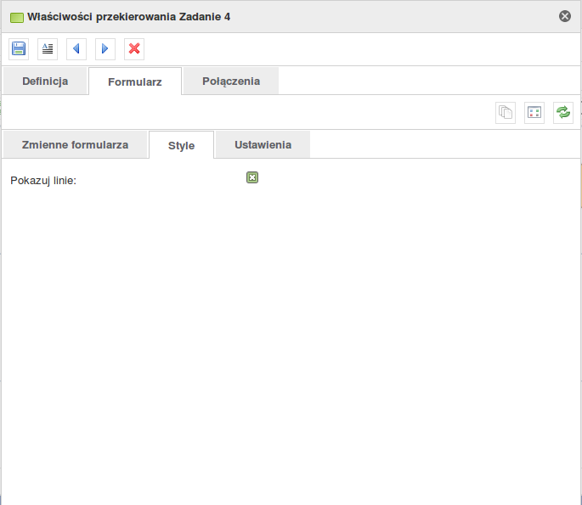582x505 pixels.
Task: Go to next task with right arrow
Action: click(x=105, y=49)
